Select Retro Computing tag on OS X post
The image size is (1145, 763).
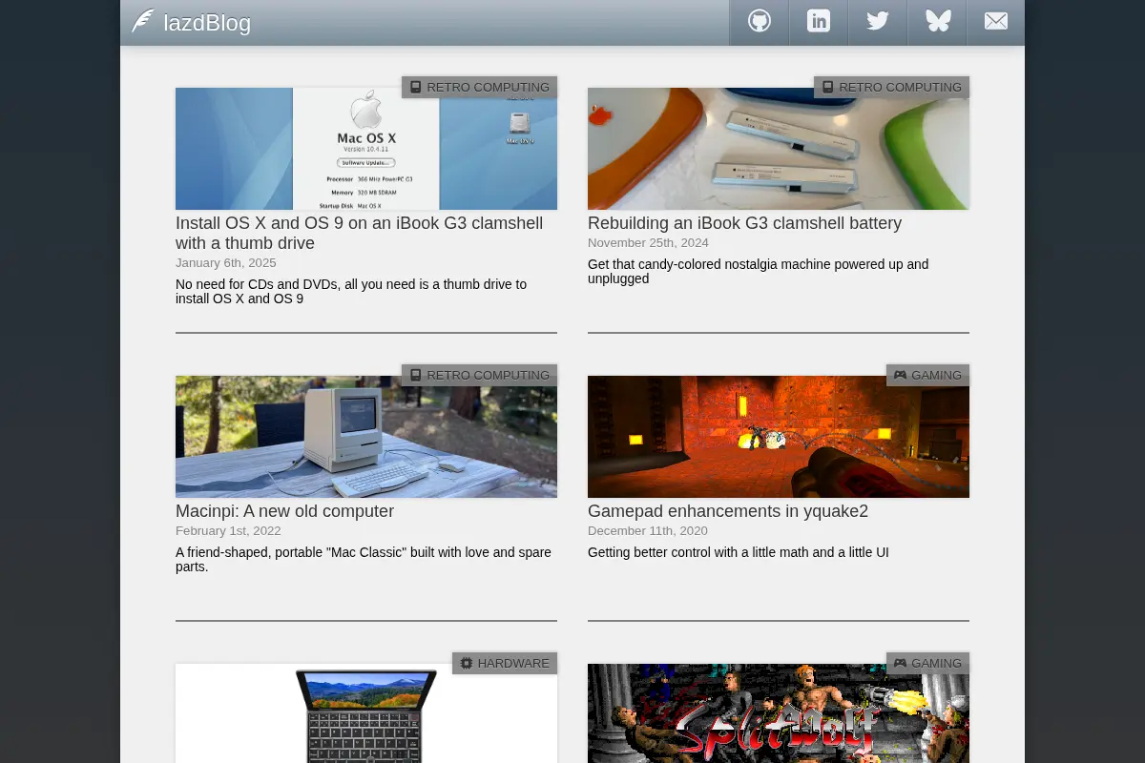tap(479, 87)
